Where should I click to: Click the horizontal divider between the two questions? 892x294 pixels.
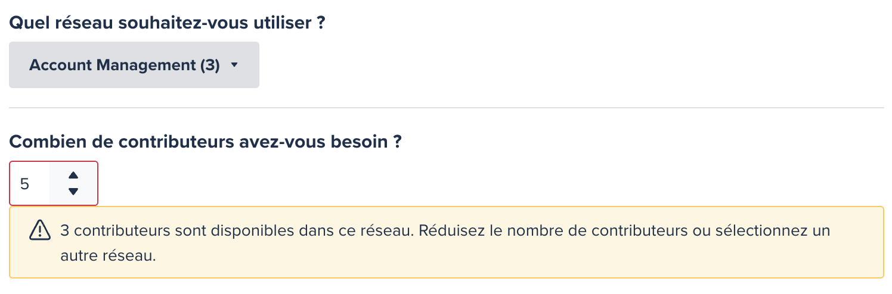[446, 108]
